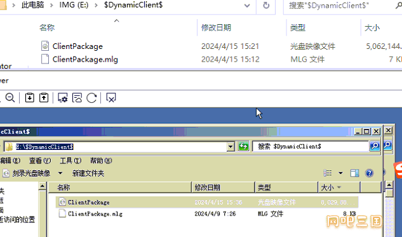Click the navigation pane scroll up arrow
This screenshot has height=237, width=402.
click(x=43, y=186)
